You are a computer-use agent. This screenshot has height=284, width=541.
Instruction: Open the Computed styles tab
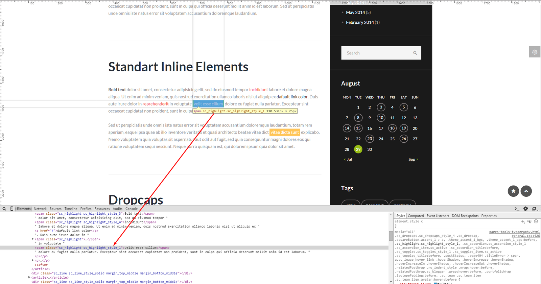pyautogui.click(x=416, y=216)
